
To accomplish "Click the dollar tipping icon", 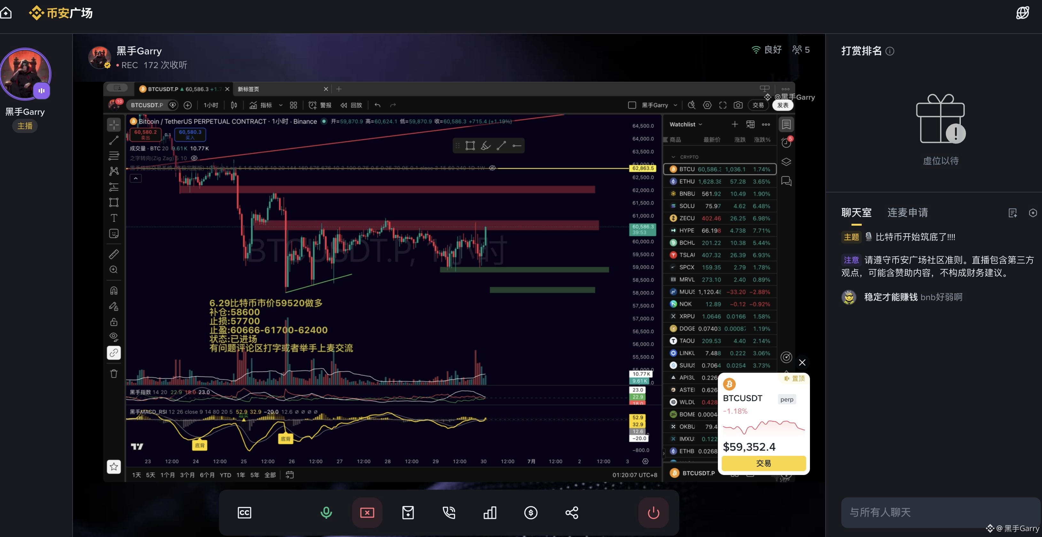I will pyautogui.click(x=531, y=513).
